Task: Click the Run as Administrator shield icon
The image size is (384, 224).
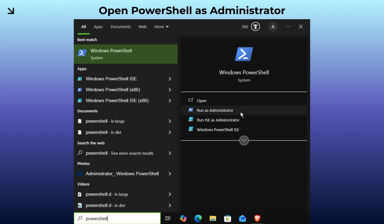Action: pyautogui.click(x=191, y=110)
